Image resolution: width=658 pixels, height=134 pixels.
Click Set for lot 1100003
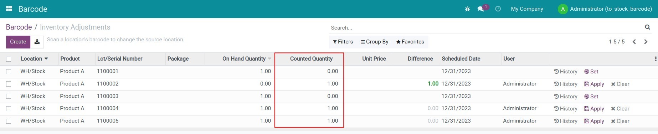pyautogui.click(x=591, y=97)
